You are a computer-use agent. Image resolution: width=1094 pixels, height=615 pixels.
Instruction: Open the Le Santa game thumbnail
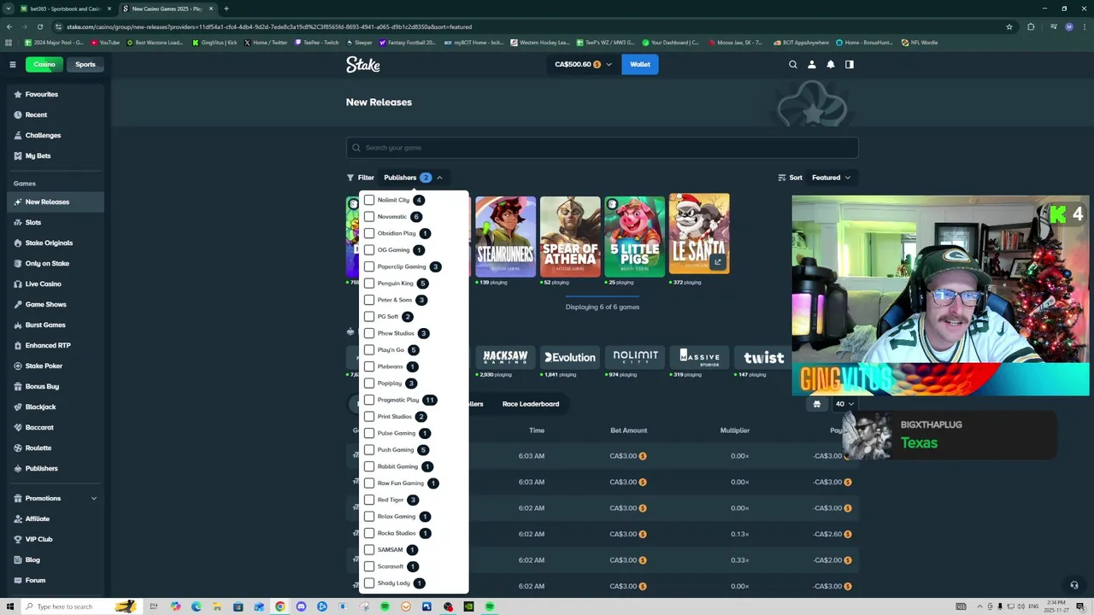tap(699, 235)
